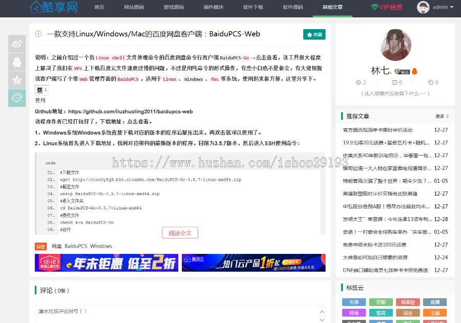Click the admin user avatar in header
The width and height of the screenshot is (461, 323).
coord(423,7)
